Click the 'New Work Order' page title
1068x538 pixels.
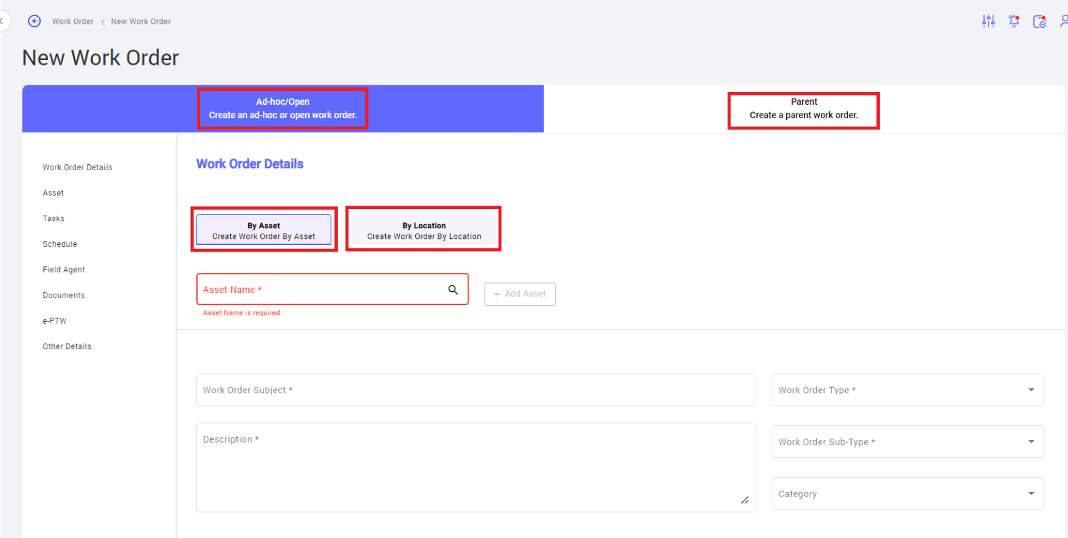[x=101, y=58]
